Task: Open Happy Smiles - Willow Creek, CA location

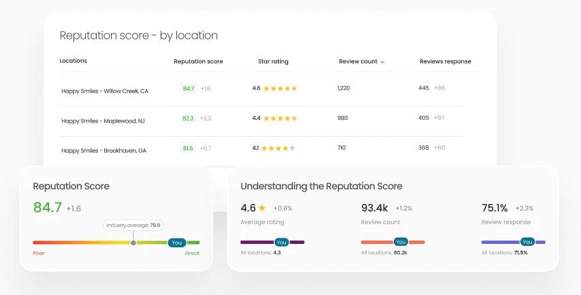Action: (x=105, y=91)
